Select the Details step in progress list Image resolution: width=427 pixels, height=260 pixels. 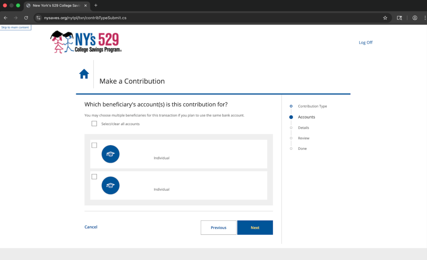[303, 128]
